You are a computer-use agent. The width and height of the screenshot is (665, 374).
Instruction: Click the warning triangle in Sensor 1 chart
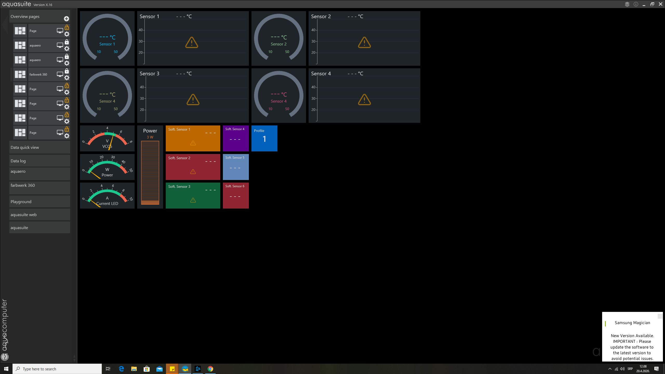(192, 43)
